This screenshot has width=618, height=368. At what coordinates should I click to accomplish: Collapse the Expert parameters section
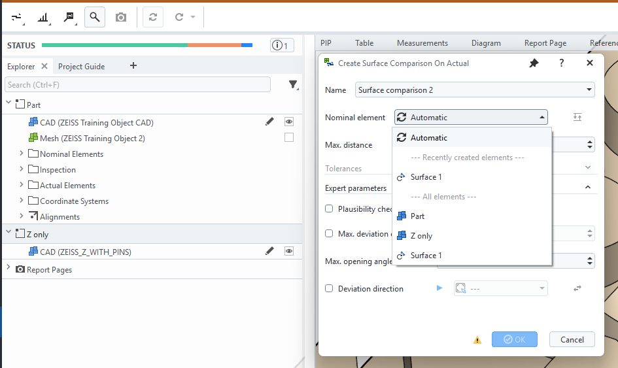pos(587,188)
